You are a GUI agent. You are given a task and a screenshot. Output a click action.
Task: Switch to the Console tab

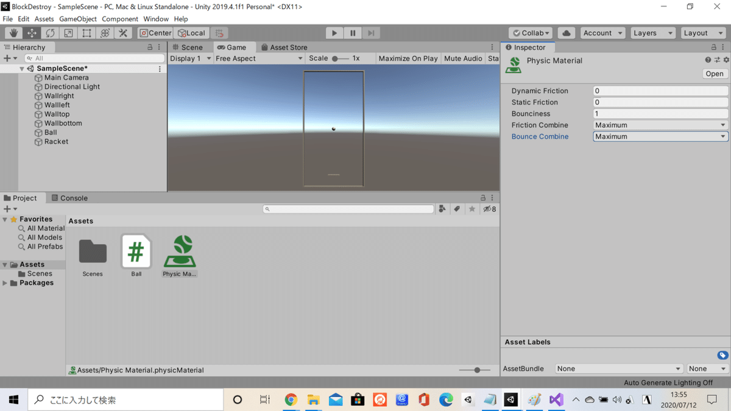click(x=69, y=198)
